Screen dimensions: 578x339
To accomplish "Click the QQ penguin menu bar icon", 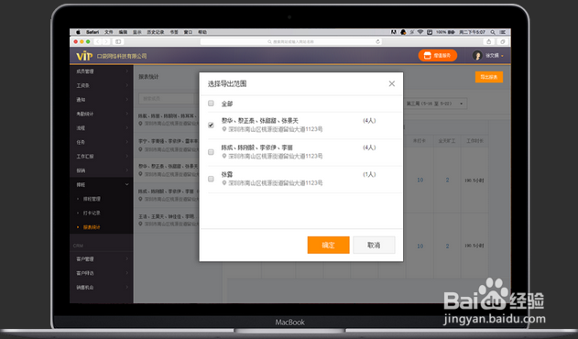I will [x=403, y=32].
